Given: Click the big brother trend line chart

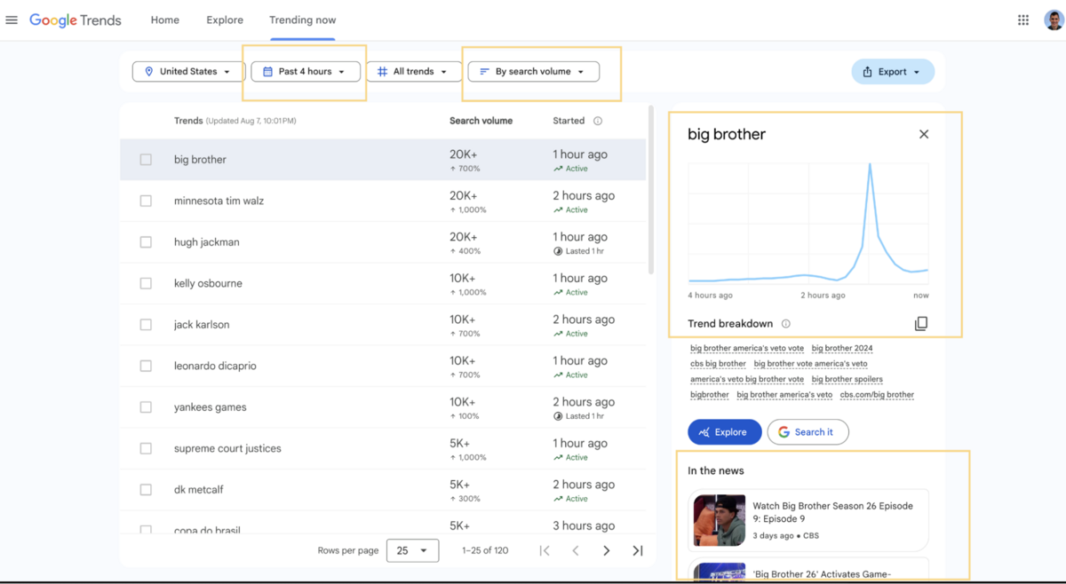Looking at the screenshot, I should click(x=808, y=222).
